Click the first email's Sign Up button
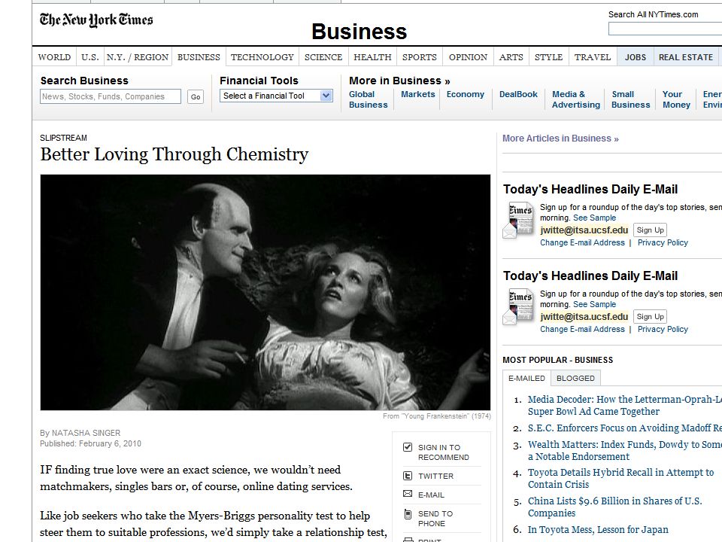The width and height of the screenshot is (722, 542). point(650,230)
